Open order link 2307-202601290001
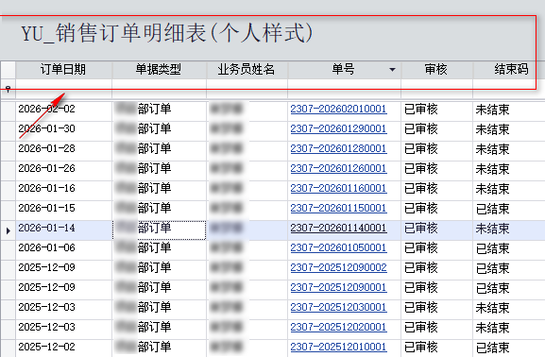The height and width of the screenshot is (357, 545). 338,129
